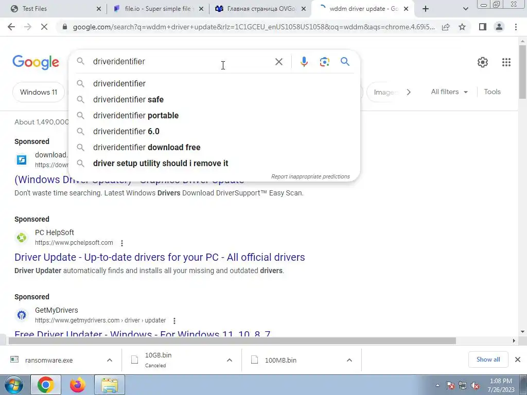Click the GetMyDrivers site icon
This screenshot has width=527, height=395.
[22, 315]
